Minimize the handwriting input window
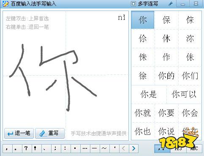The height and width of the screenshot is (156, 204). click(183, 4)
